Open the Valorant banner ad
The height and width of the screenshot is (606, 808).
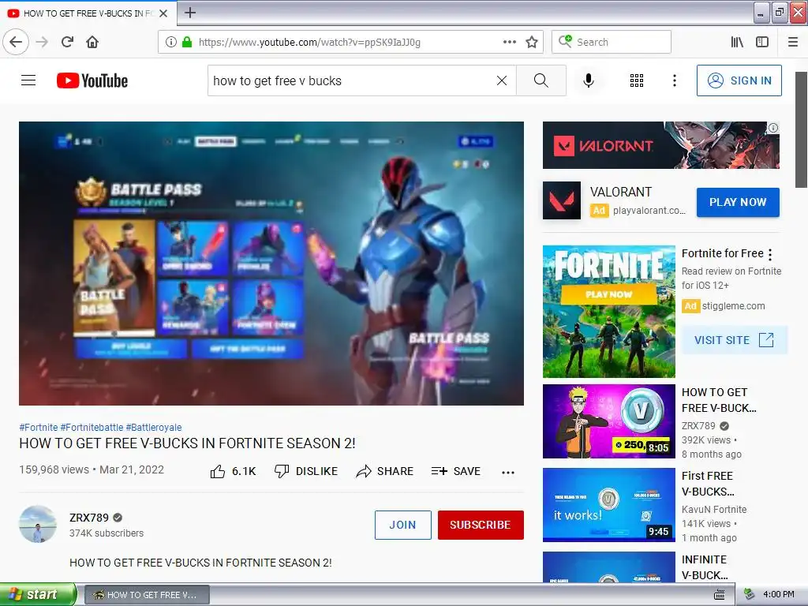coord(660,145)
